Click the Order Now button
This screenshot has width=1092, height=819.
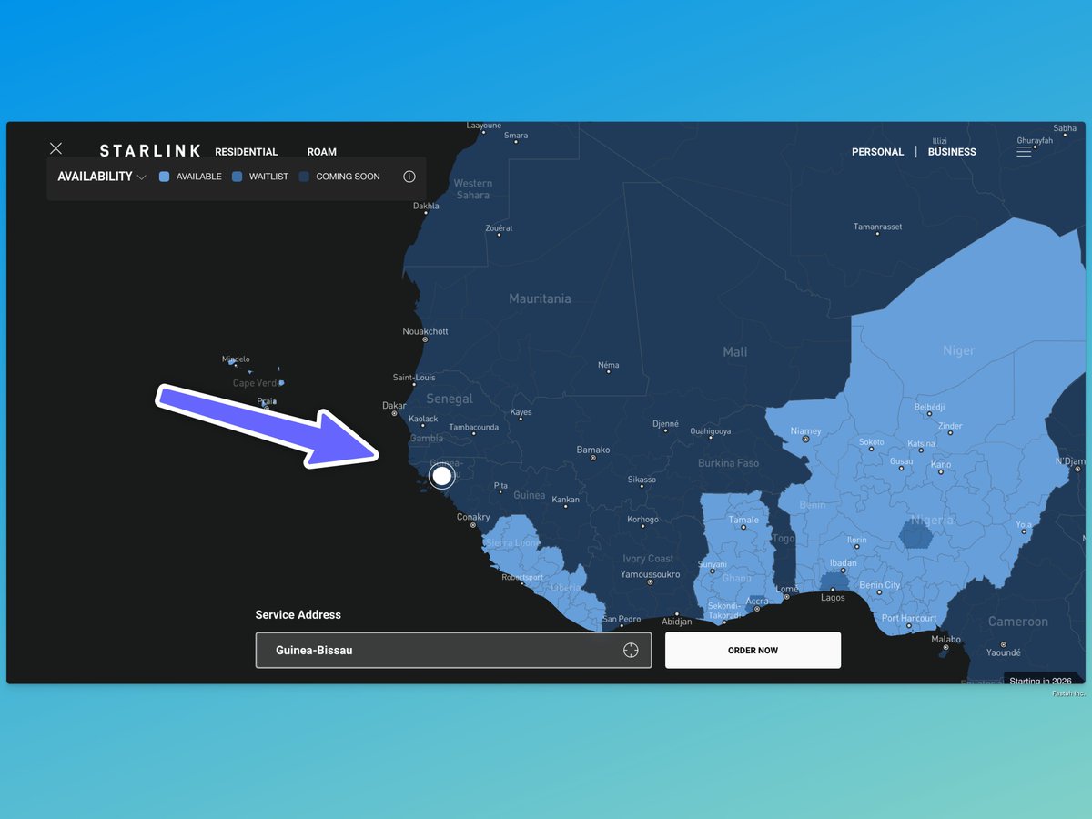[x=753, y=651]
